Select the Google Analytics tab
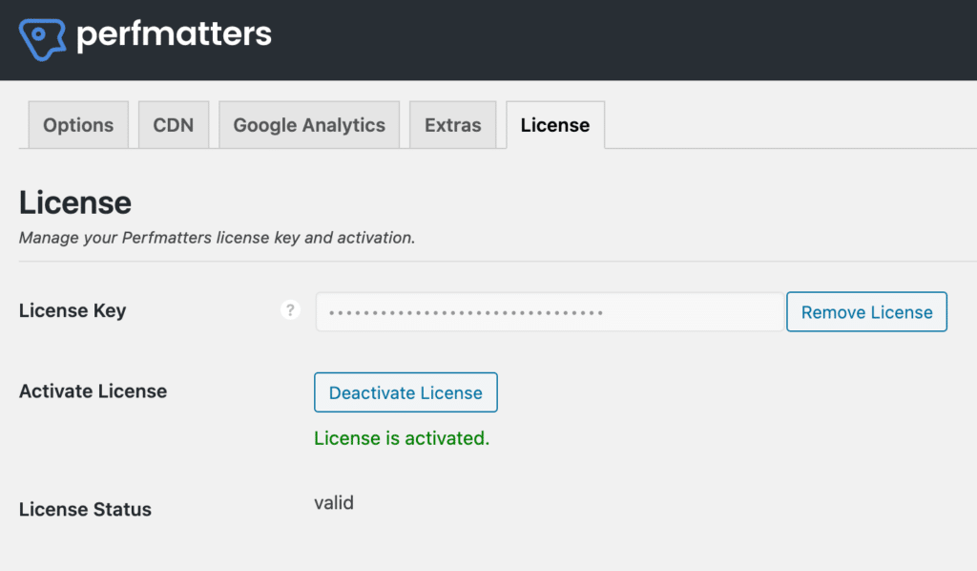The image size is (977, 571). [309, 125]
